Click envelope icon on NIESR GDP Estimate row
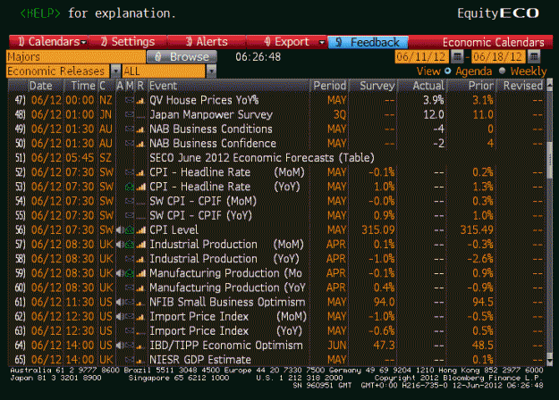 tap(130, 360)
